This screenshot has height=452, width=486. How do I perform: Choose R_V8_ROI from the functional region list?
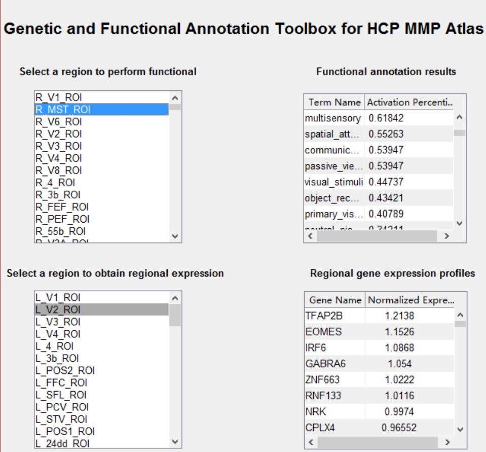[x=58, y=170]
